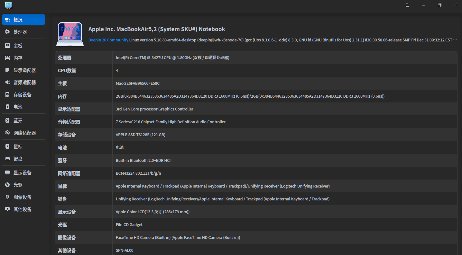This screenshot has height=255, width=462.
Task: Click the 网络适配器 network icon in sidebar
Action: (8, 133)
